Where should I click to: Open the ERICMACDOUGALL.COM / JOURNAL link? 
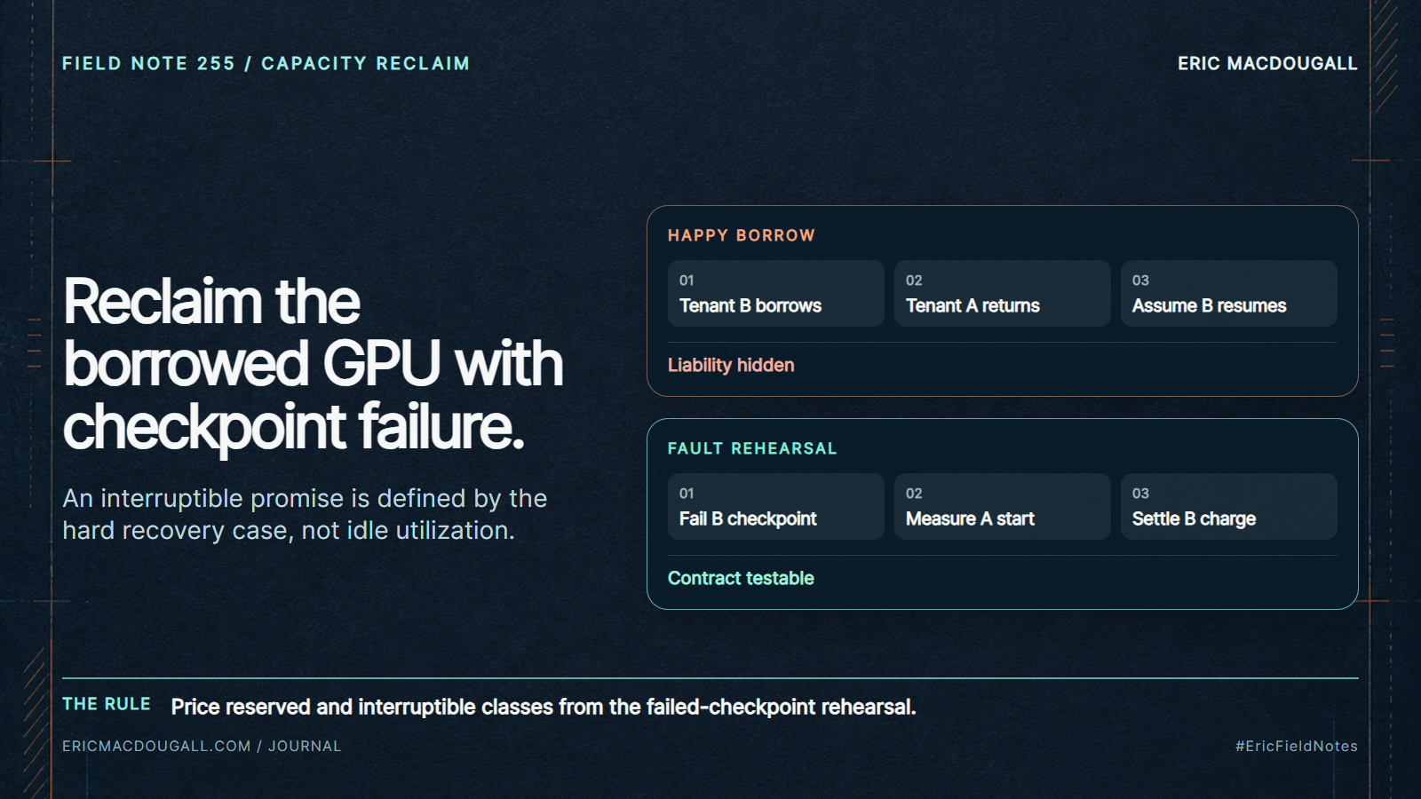coord(202,746)
